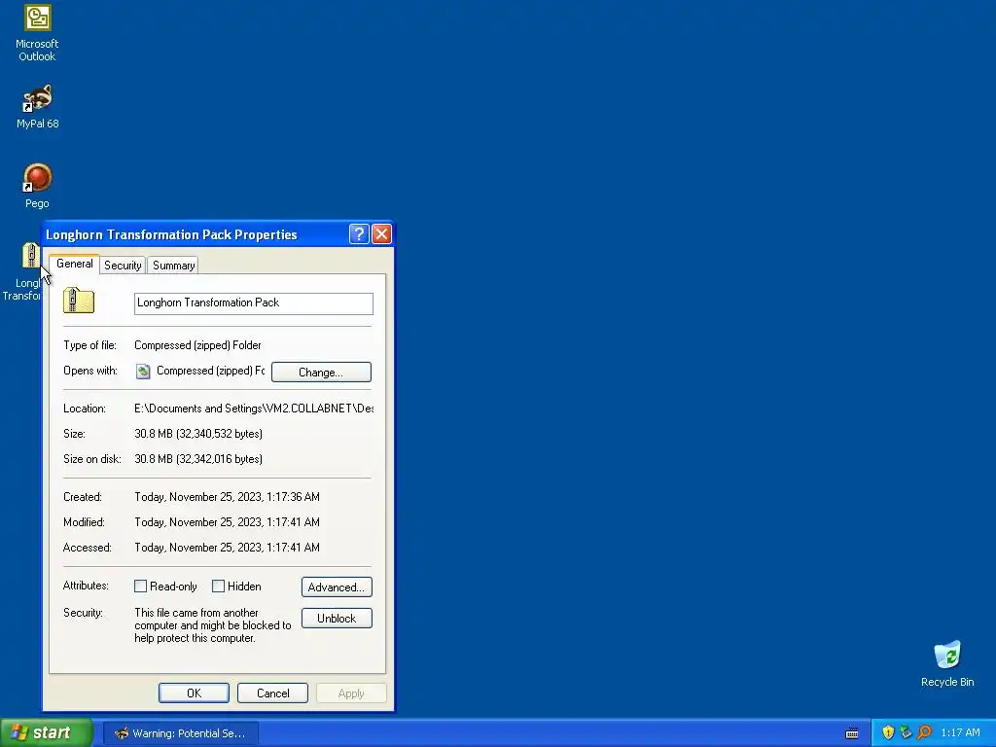Click the Modified date value
The width and height of the screenshot is (996, 747).
pos(227,522)
